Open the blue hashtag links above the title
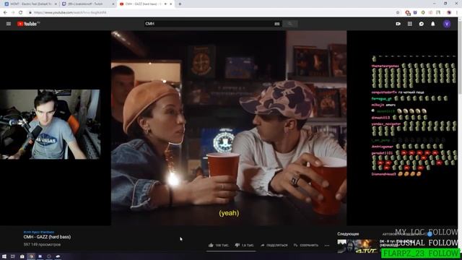The image size is (462, 260). [38, 233]
